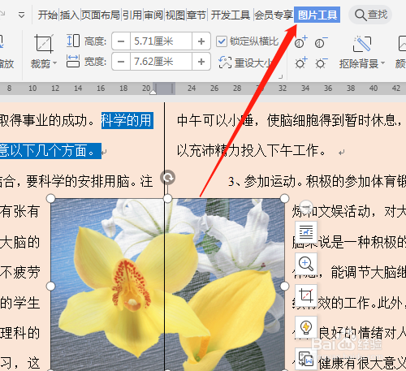Click the 裁剪 crop tool icon
Screen dimensions: 406x371
click(44, 44)
